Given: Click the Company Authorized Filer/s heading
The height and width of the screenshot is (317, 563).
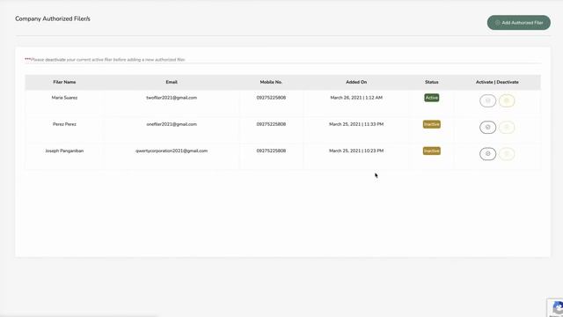Looking at the screenshot, I should pos(53,18).
